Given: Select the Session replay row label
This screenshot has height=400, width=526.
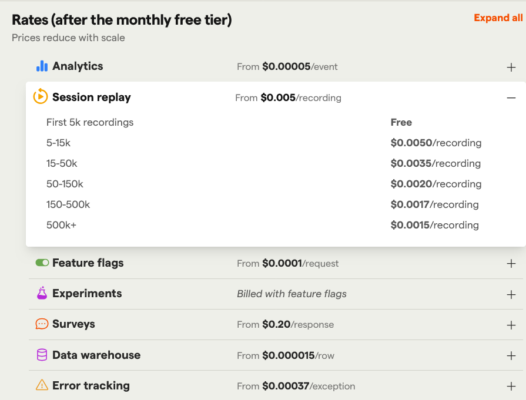Looking at the screenshot, I should point(92,97).
